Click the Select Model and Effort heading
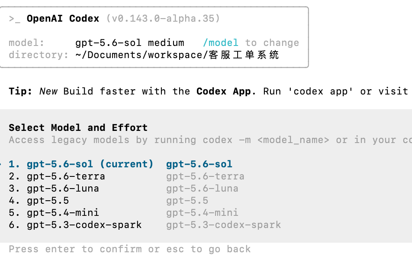This screenshot has width=412, height=267. [78, 127]
